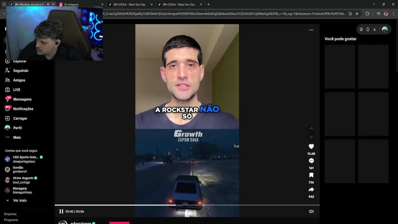
Task: Click the pink follow button below video
Action: tap(119, 223)
